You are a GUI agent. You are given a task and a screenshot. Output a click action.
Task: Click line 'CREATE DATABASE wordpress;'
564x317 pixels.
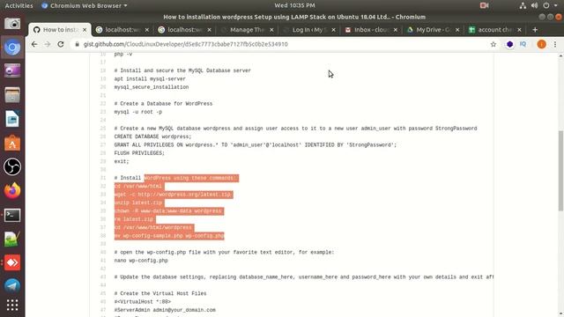pyautogui.click(x=152, y=137)
